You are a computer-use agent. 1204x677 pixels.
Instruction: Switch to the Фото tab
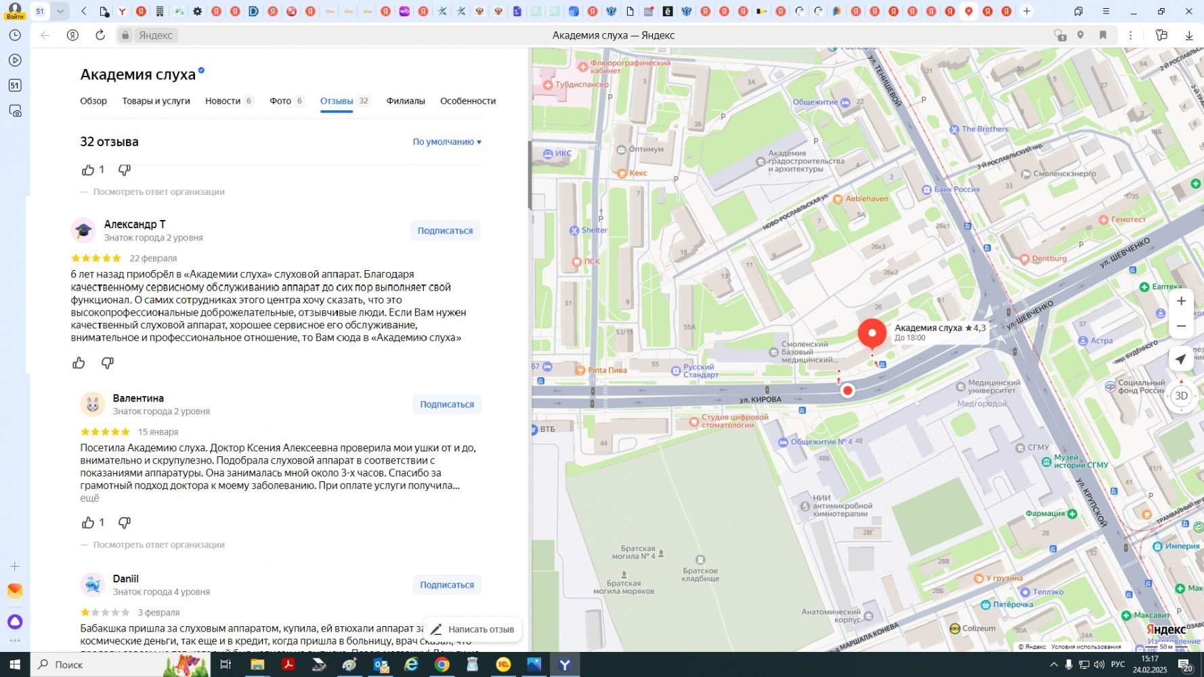[x=280, y=101]
